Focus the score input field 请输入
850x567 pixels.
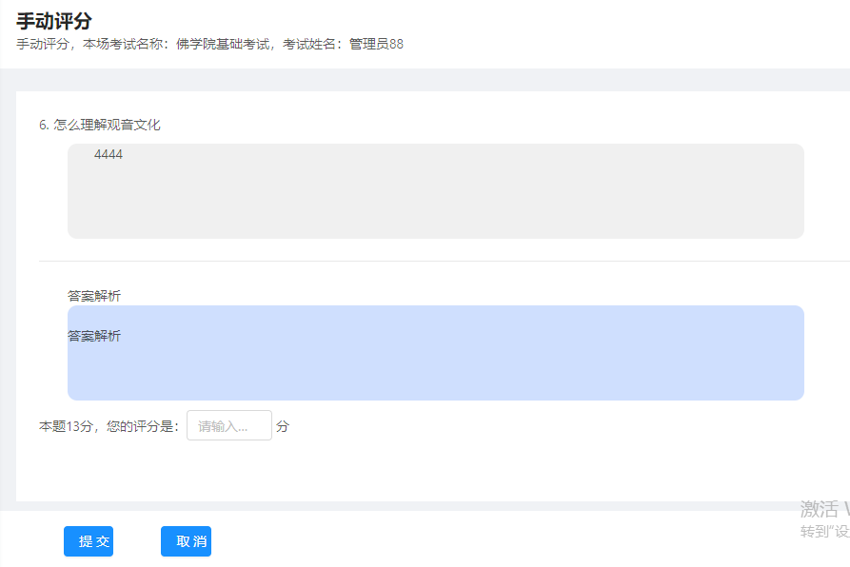(x=229, y=425)
